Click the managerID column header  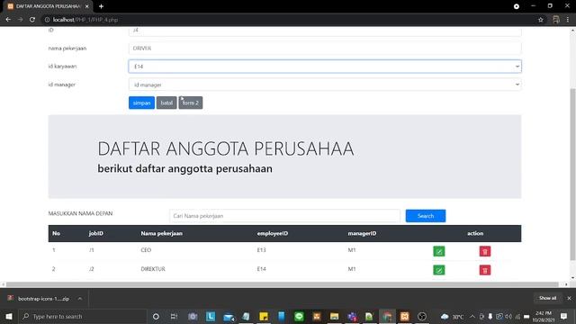coord(362,233)
